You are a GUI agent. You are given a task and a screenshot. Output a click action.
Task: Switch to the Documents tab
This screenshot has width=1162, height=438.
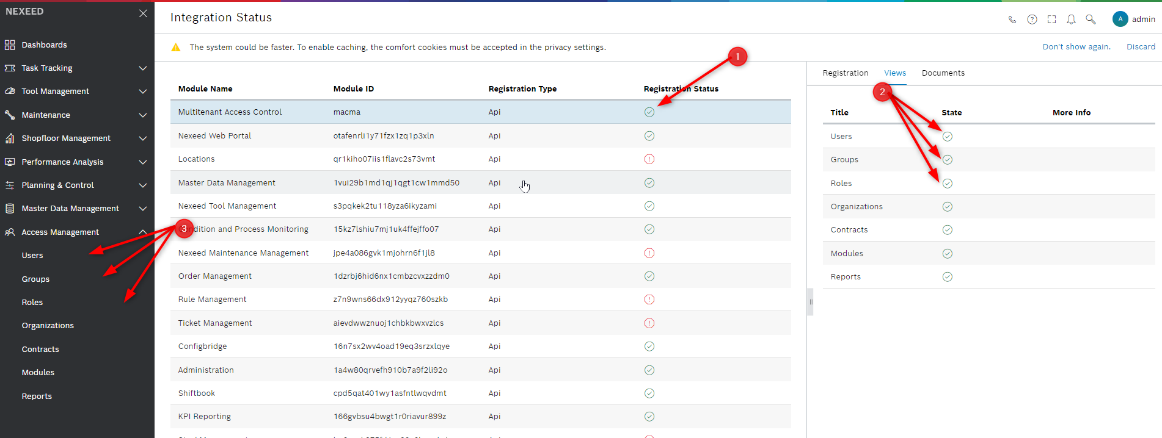click(x=943, y=73)
